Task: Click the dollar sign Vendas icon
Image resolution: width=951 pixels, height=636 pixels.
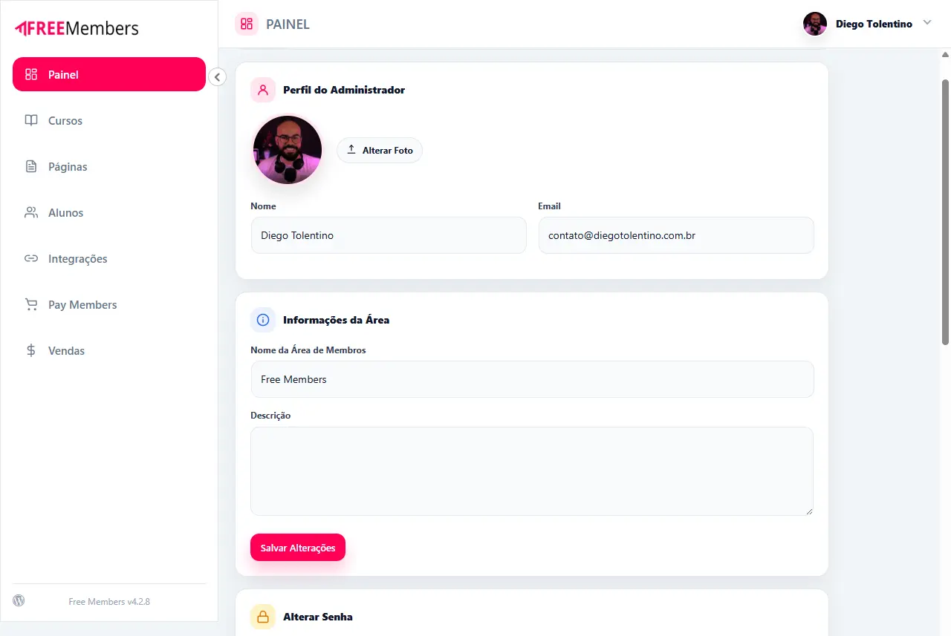Action: pyautogui.click(x=31, y=350)
